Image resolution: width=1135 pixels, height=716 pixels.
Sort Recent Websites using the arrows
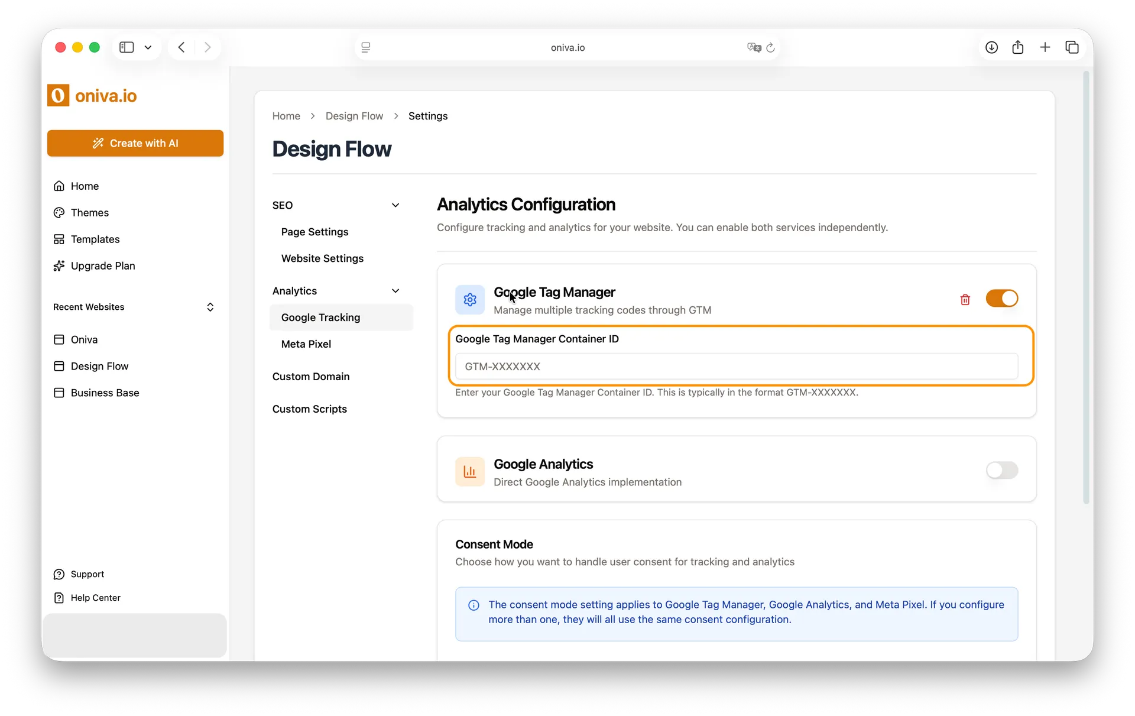(210, 307)
